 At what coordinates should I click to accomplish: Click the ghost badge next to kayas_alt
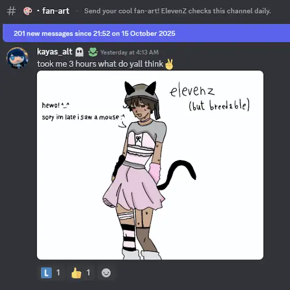[x=79, y=52]
